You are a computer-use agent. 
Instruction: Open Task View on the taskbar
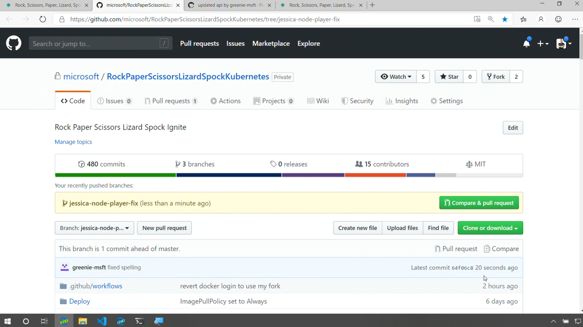(44, 321)
